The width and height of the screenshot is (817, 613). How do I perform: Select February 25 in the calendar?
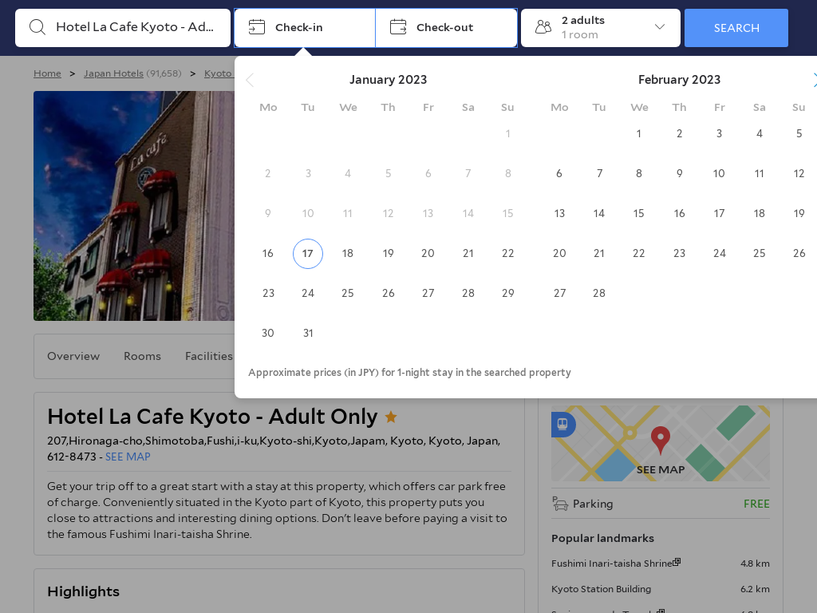[x=760, y=253]
